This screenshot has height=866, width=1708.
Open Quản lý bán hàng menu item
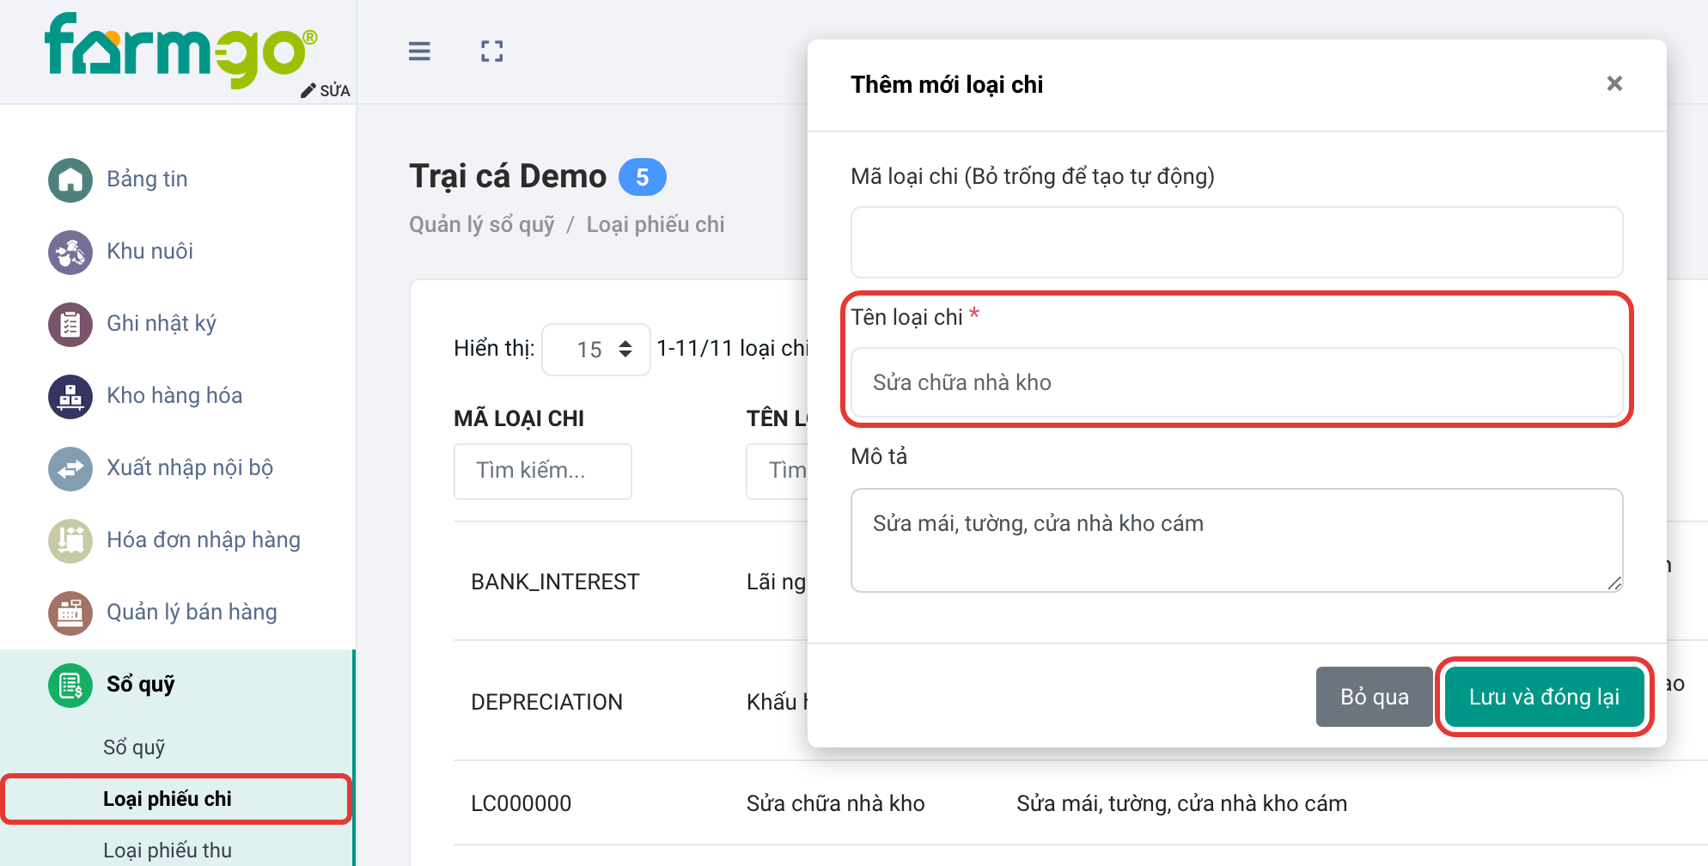[x=192, y=612]
